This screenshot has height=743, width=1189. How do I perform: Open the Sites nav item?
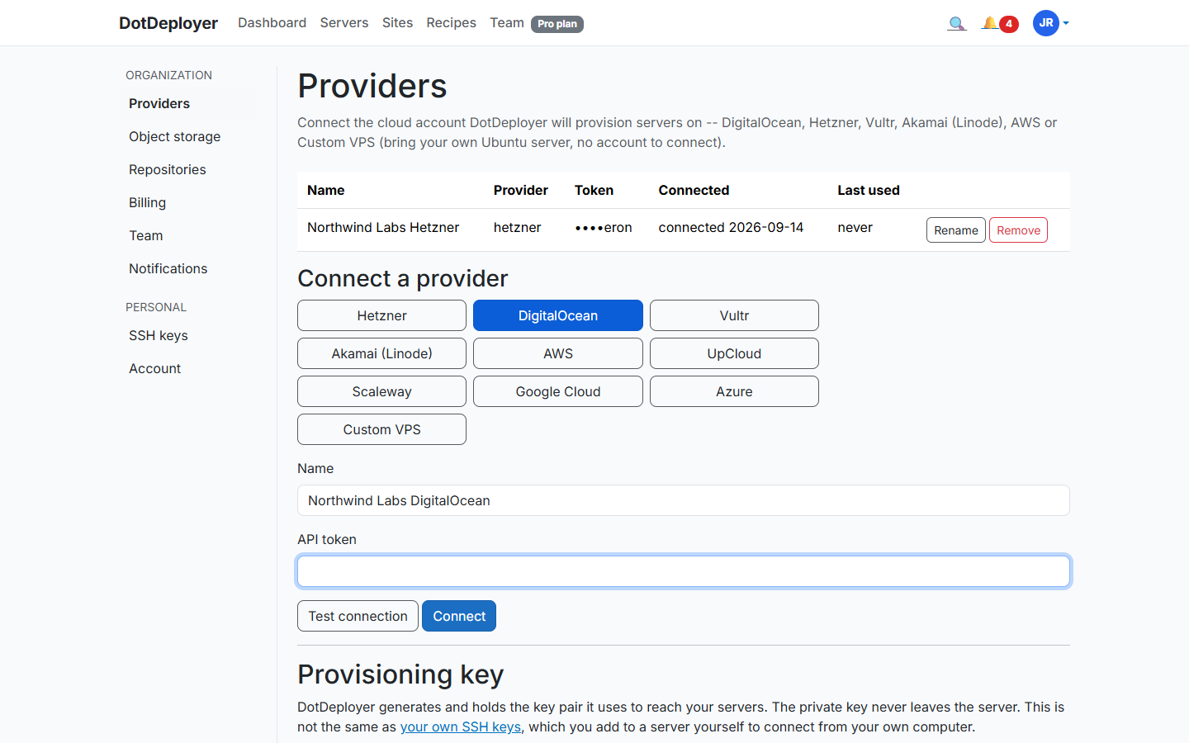pos(397,23)
